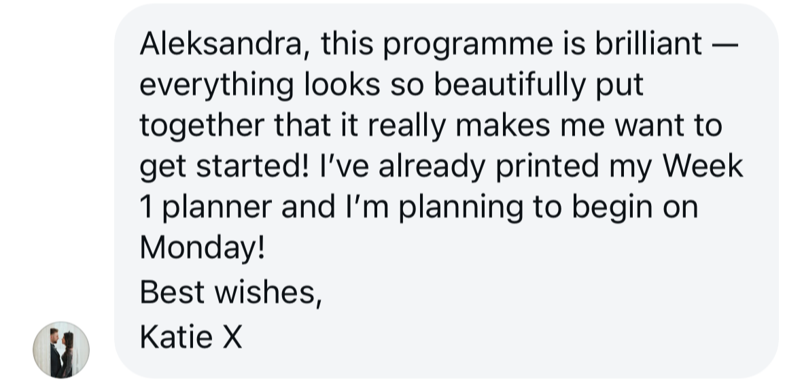Viewport: 802px width, 388px height.
Task: Click the phrase "get started!" in the message
Action: pos(224,168)
